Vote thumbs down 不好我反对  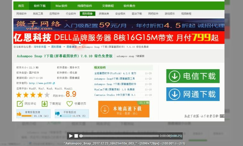tap(72, 114)
